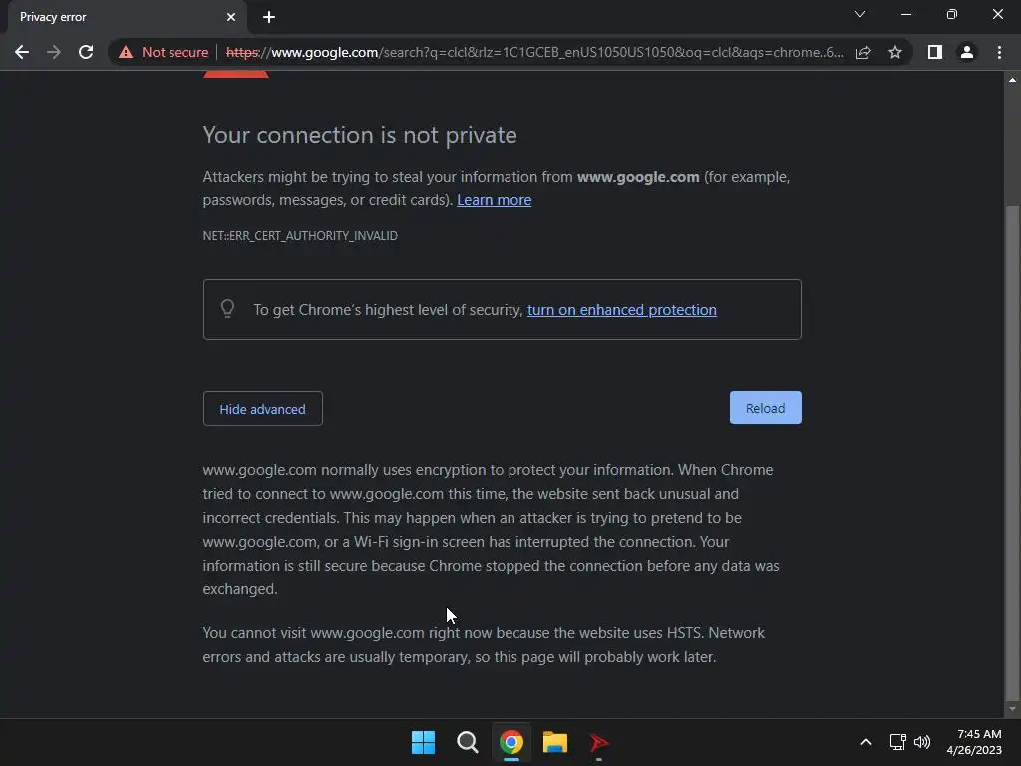
Task: Click the blue Reload button
Action: tap(765, 408)
